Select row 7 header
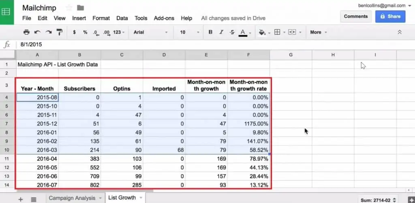Viewport: 415px width, 203px height. point(7,124)
